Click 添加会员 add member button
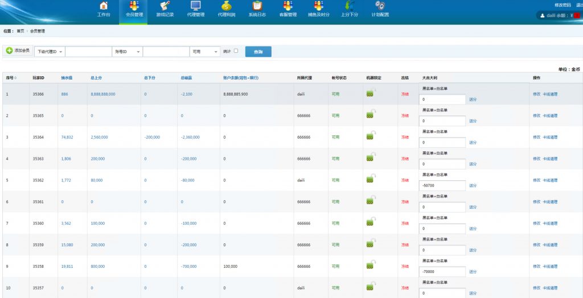This screenshot has width=583, height=298. (x=18, y=51)
